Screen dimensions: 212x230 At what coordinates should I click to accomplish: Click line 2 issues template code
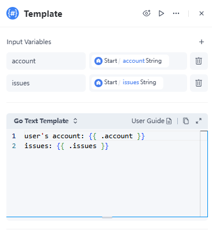click(x=67, y=146)
